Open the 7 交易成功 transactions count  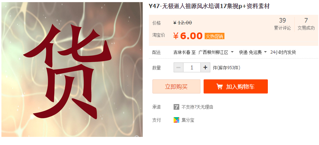tap(306, 24)
